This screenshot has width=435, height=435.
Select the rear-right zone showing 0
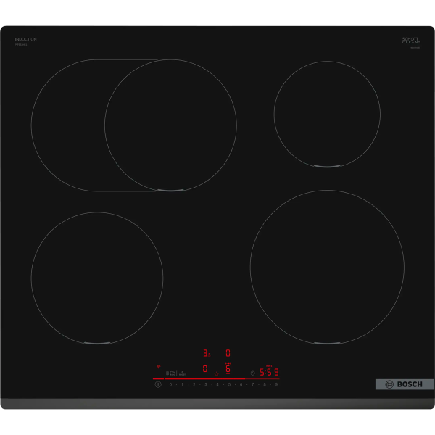point(228,353)
